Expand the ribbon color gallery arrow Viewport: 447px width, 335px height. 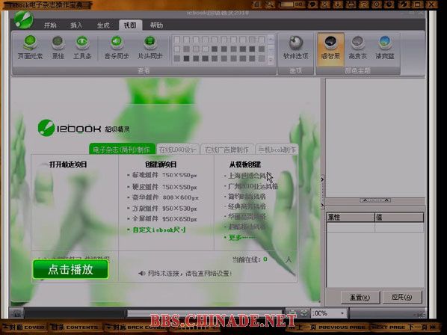tap(271, 60)
